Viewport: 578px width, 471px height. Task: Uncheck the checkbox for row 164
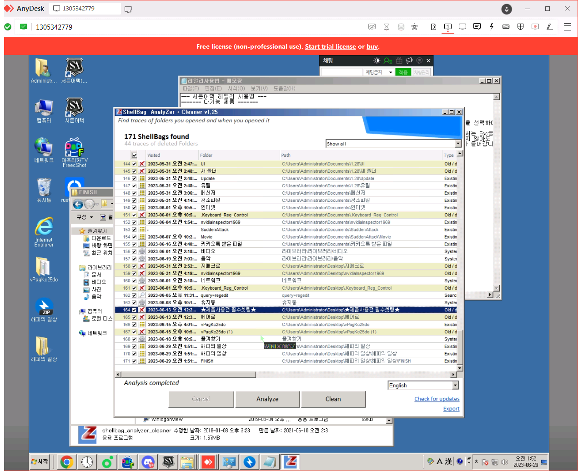[134, 310]
